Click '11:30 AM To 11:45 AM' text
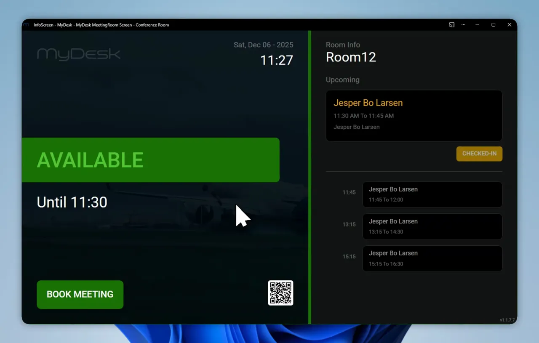Screen dimensions: 539x343 364,116
